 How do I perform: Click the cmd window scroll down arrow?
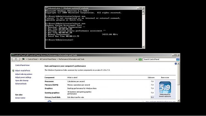tap(143, 47)
